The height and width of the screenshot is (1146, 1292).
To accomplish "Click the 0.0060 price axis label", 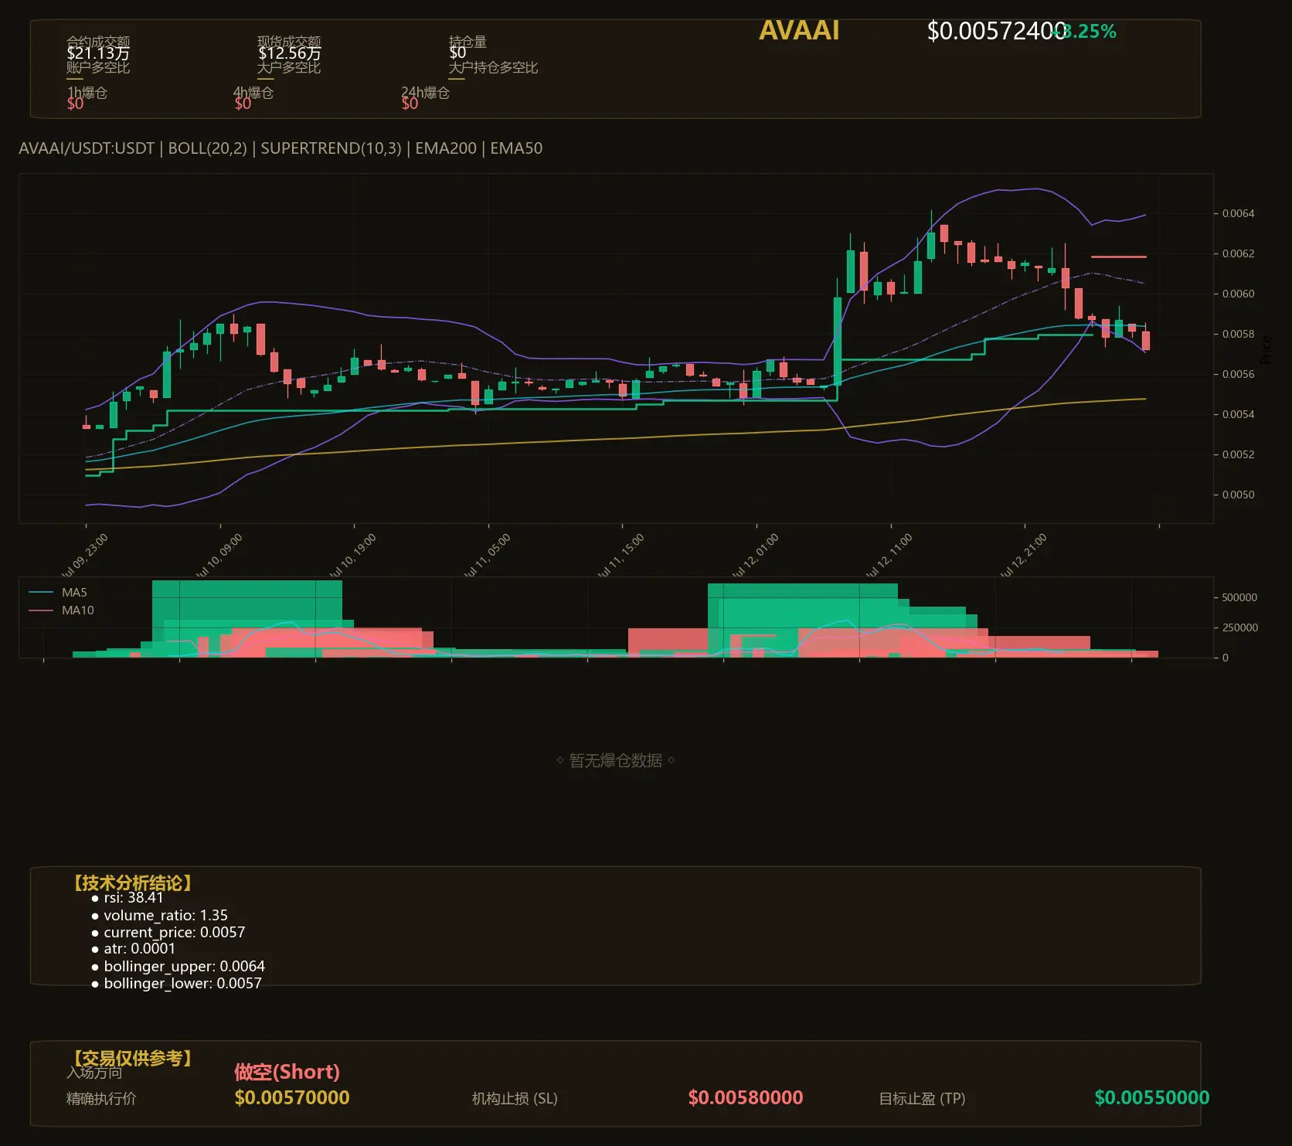I will click(1238, 294).
